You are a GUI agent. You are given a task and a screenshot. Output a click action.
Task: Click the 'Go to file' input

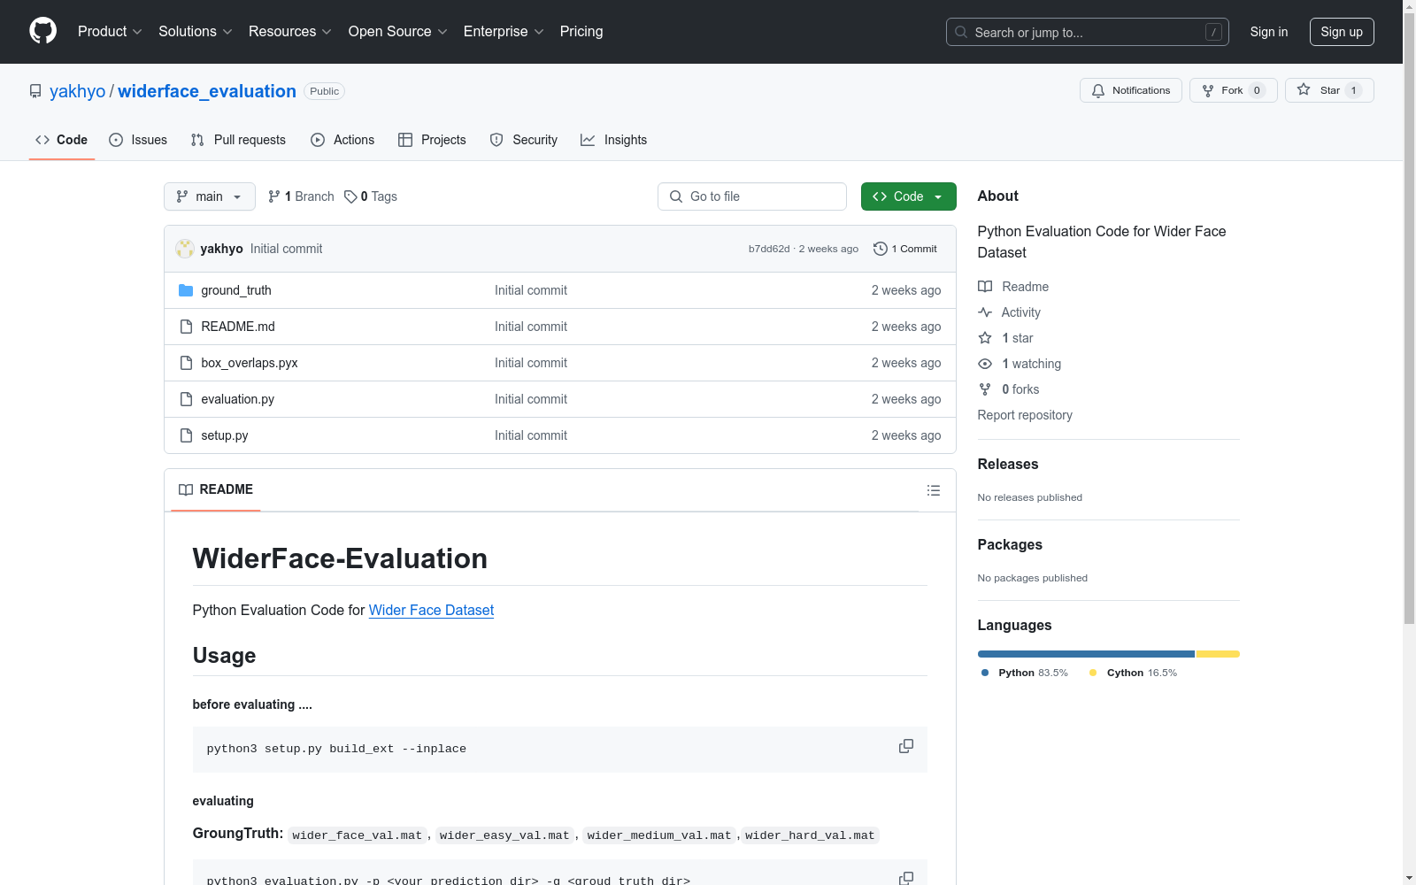point(752,196)
